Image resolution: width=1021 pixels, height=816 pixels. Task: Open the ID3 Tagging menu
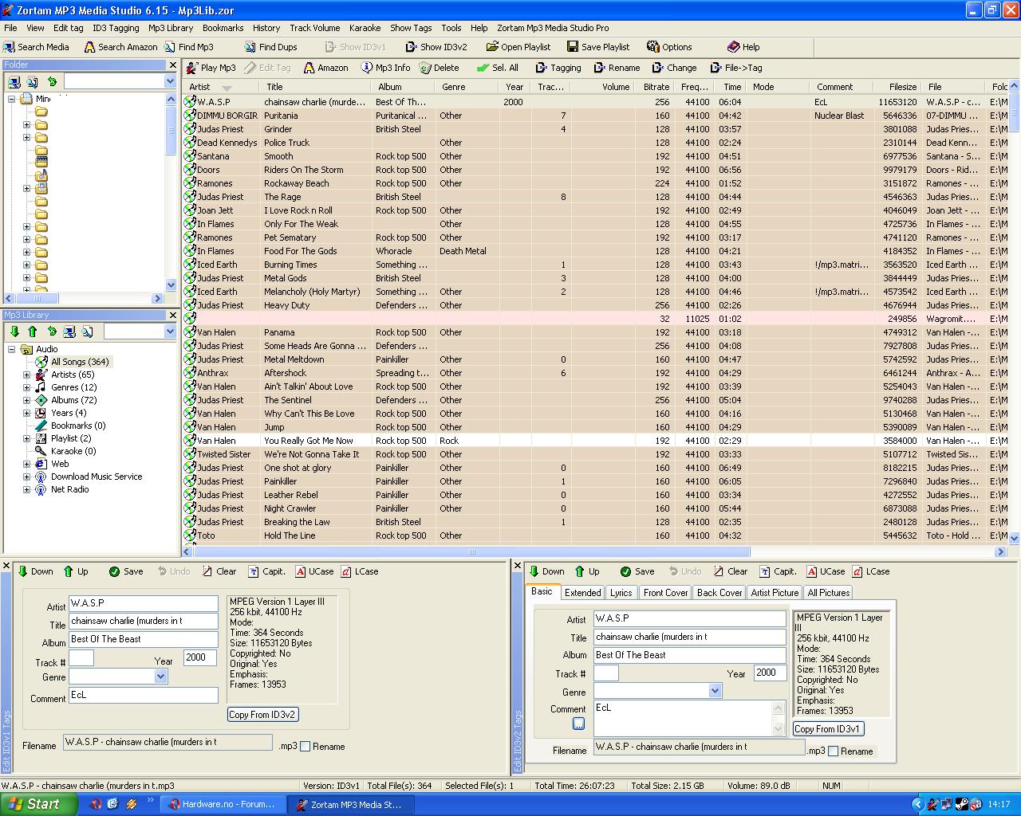[x=116, y=28]
